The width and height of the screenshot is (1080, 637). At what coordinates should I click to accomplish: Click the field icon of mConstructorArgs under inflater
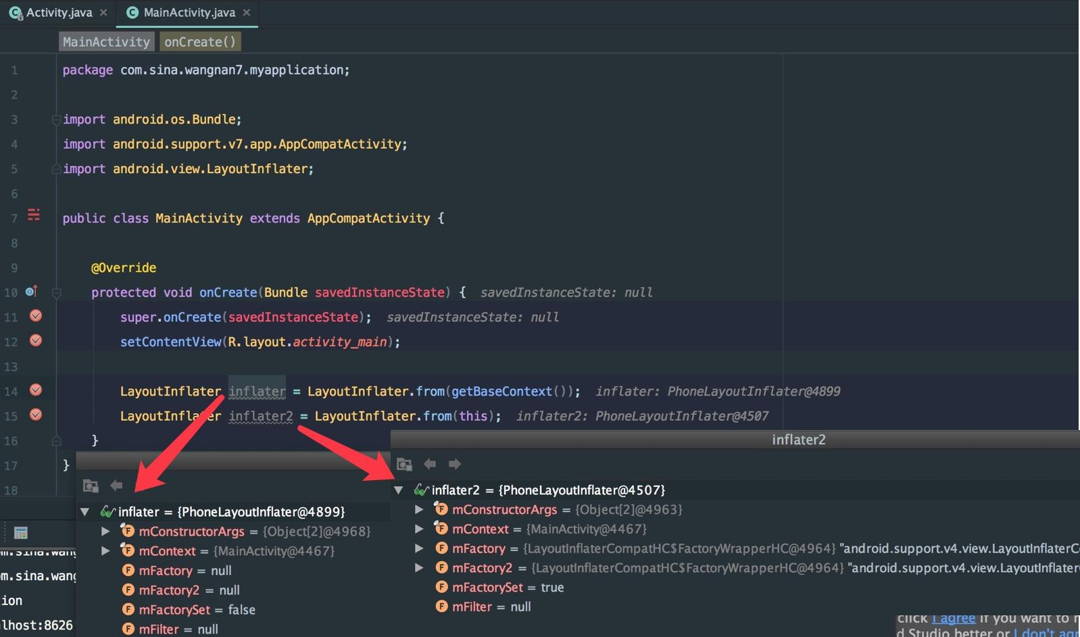click(x=128, y=531)
